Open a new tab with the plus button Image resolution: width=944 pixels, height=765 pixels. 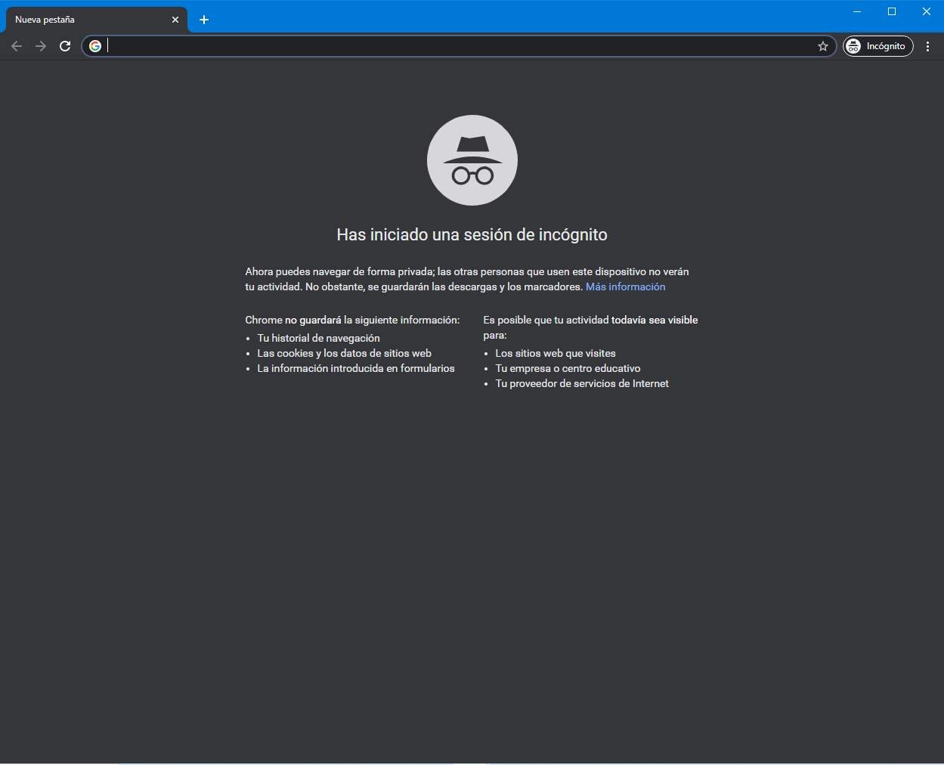click(204, 20)
